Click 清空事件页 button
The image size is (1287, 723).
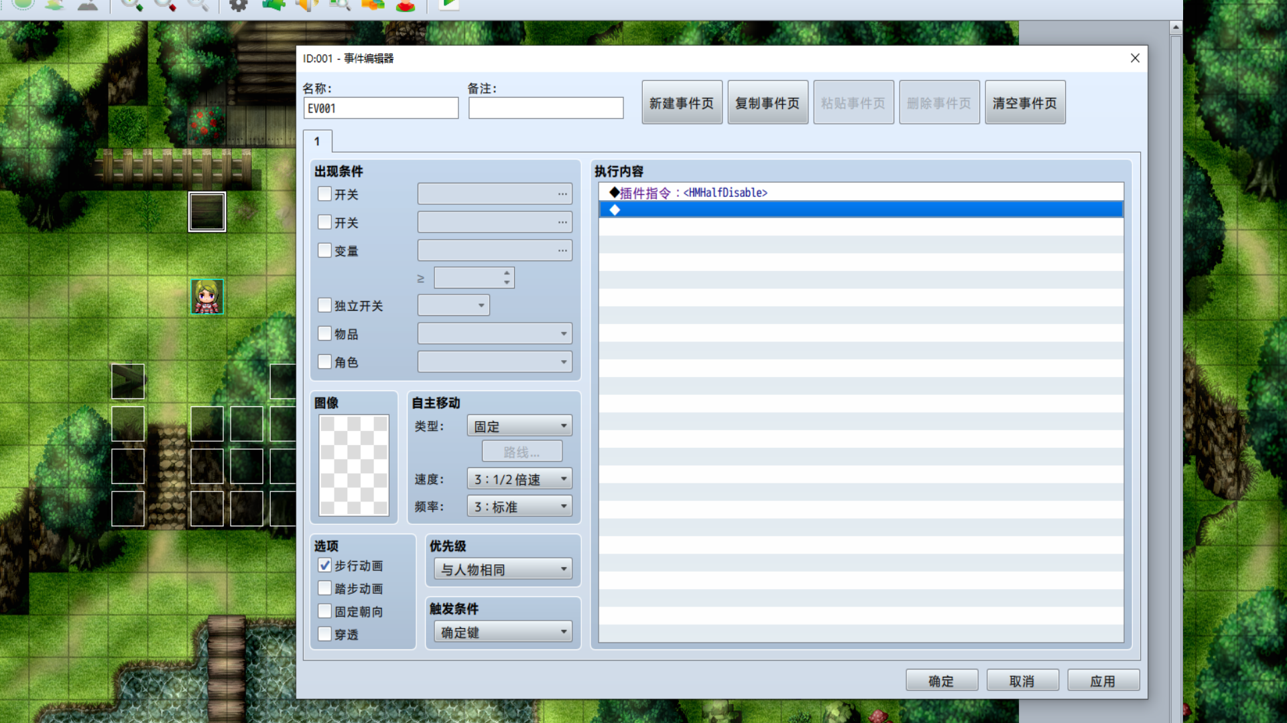pyautogui.click(x=1025, y=102)
